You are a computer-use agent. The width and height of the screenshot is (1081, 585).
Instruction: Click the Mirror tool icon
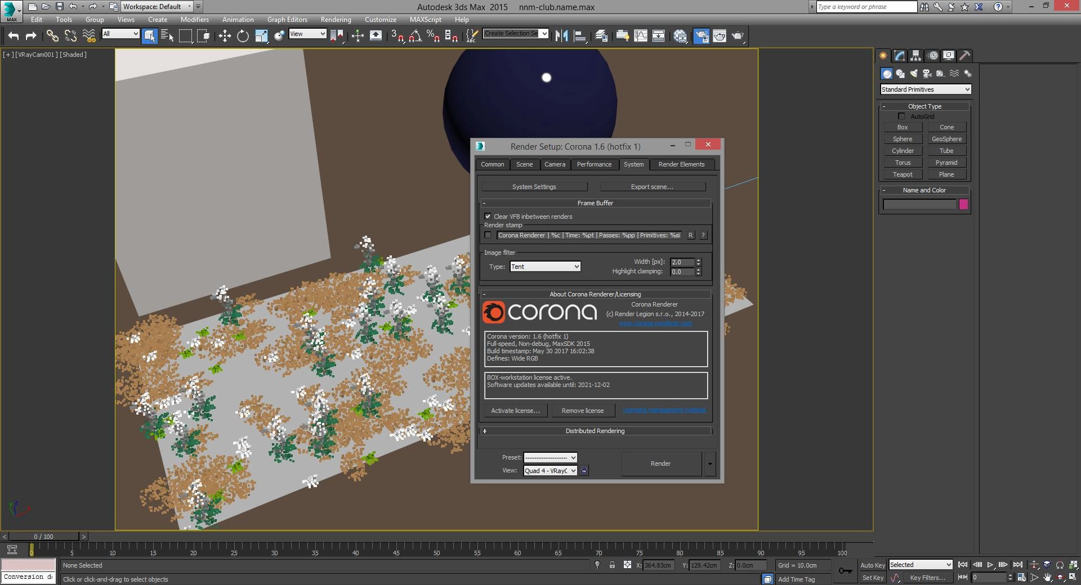(x=561, y=36)
